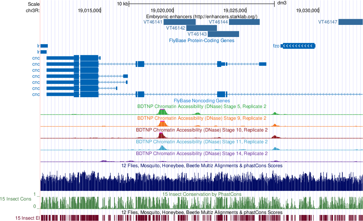This screenshot has height=221, width=363.
Task: Click the VT46144 enhancer block
Action: click(x=244, y=22)
